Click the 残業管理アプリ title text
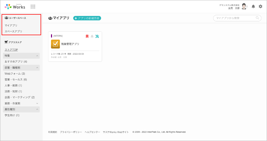Viewport: 267px width, 141px height. coord(70,44)
